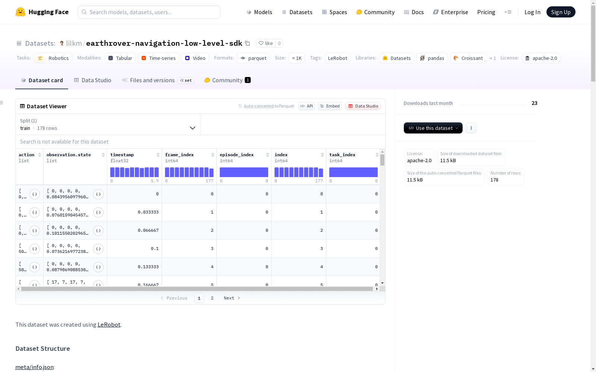
Task: Open Community in the top navigation
Action: 375,12
